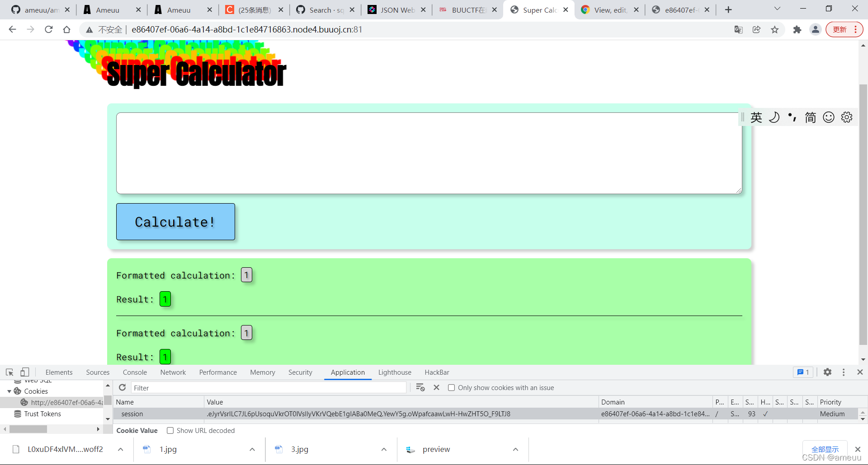The image size is (868, 465).
Task: Click the 更新 update button
Action: pyautogui.click(x=844, y=29)
